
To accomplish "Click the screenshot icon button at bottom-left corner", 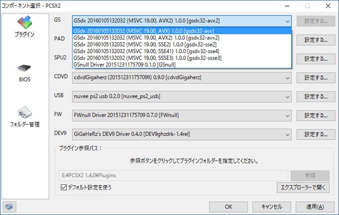I will (x=9, y=207).
